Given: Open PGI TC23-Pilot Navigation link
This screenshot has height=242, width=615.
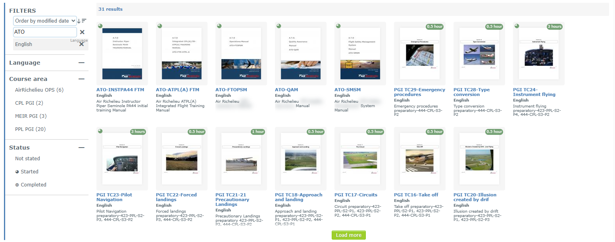Looking at the screenshot, I should [x=114, y=197].
